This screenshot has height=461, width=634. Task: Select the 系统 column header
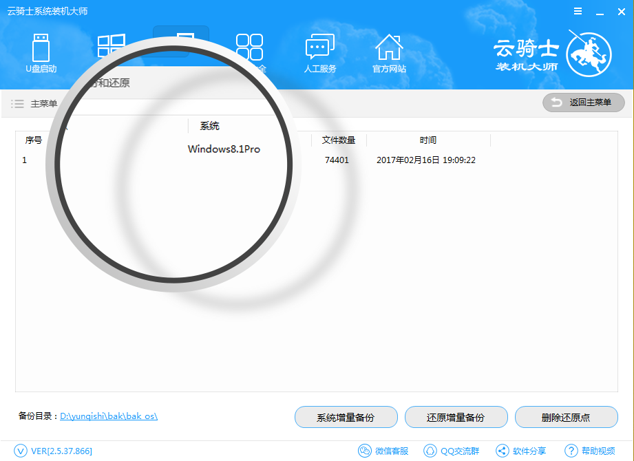[209, 126]
